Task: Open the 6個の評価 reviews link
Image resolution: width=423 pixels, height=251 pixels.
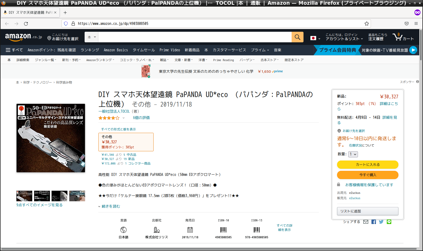Action: (141, 118)
